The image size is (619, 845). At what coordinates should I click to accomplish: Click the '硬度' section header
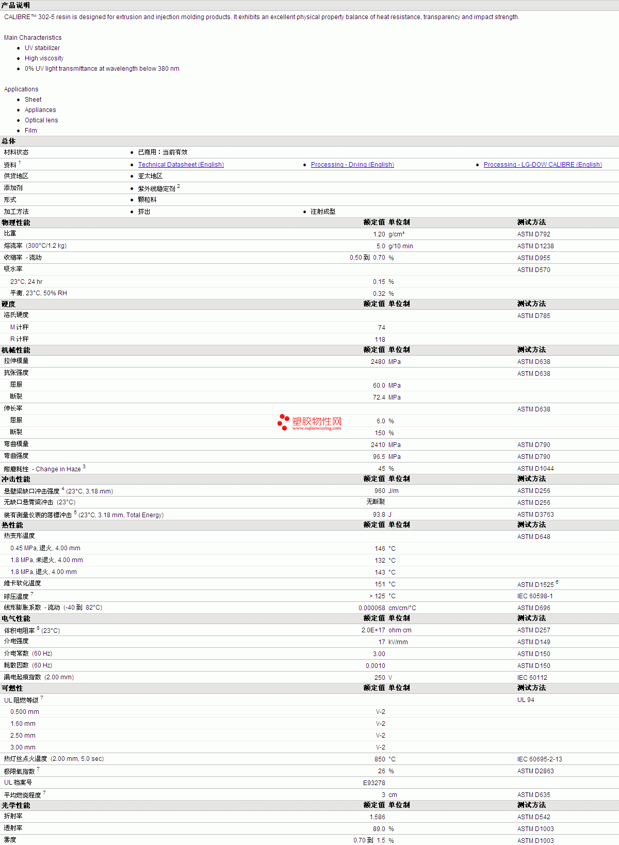coord(9,304)
